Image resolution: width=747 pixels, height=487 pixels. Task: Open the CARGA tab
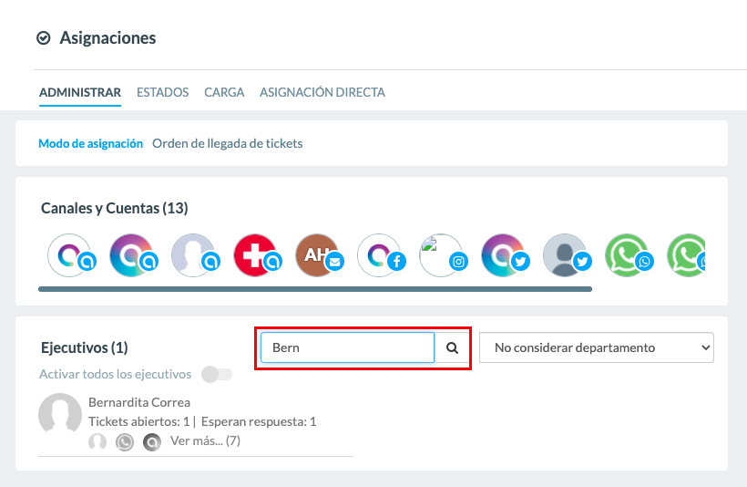[224, 92]
